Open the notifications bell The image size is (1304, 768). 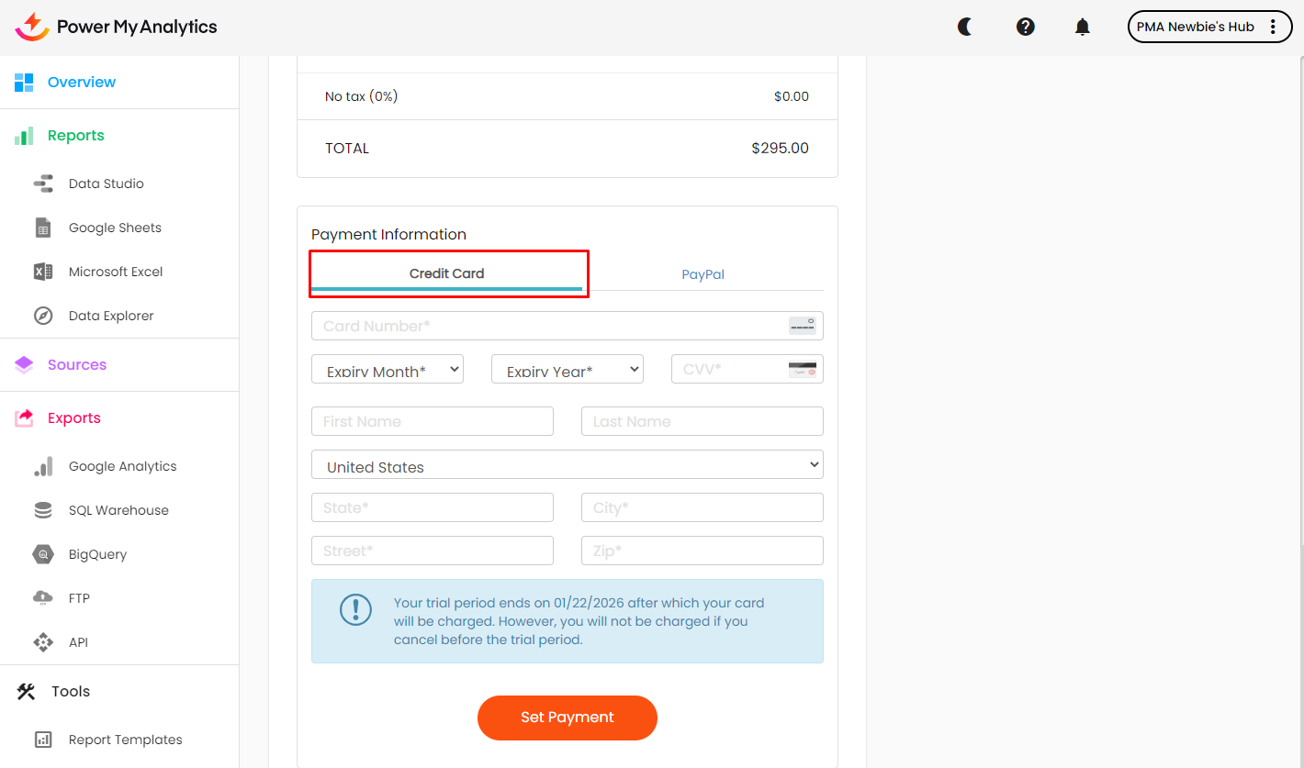(x=1083, y=28)
